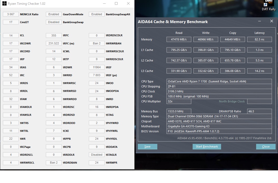Click the L1 Cache Read value 795.25 GB/s
278x183 pixels.
click(179, 50)
